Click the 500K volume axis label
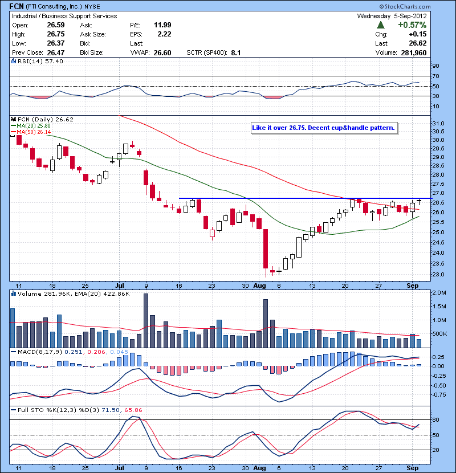The height and width of the screenshot is (473, 456). [439, 333]
